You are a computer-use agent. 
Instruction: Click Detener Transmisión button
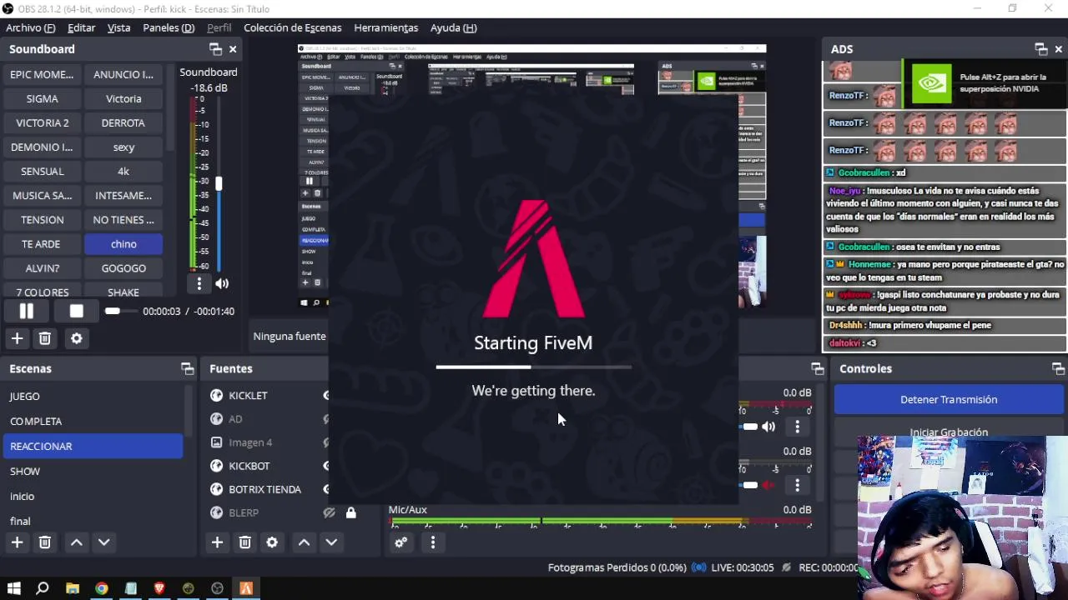point(949,399)
